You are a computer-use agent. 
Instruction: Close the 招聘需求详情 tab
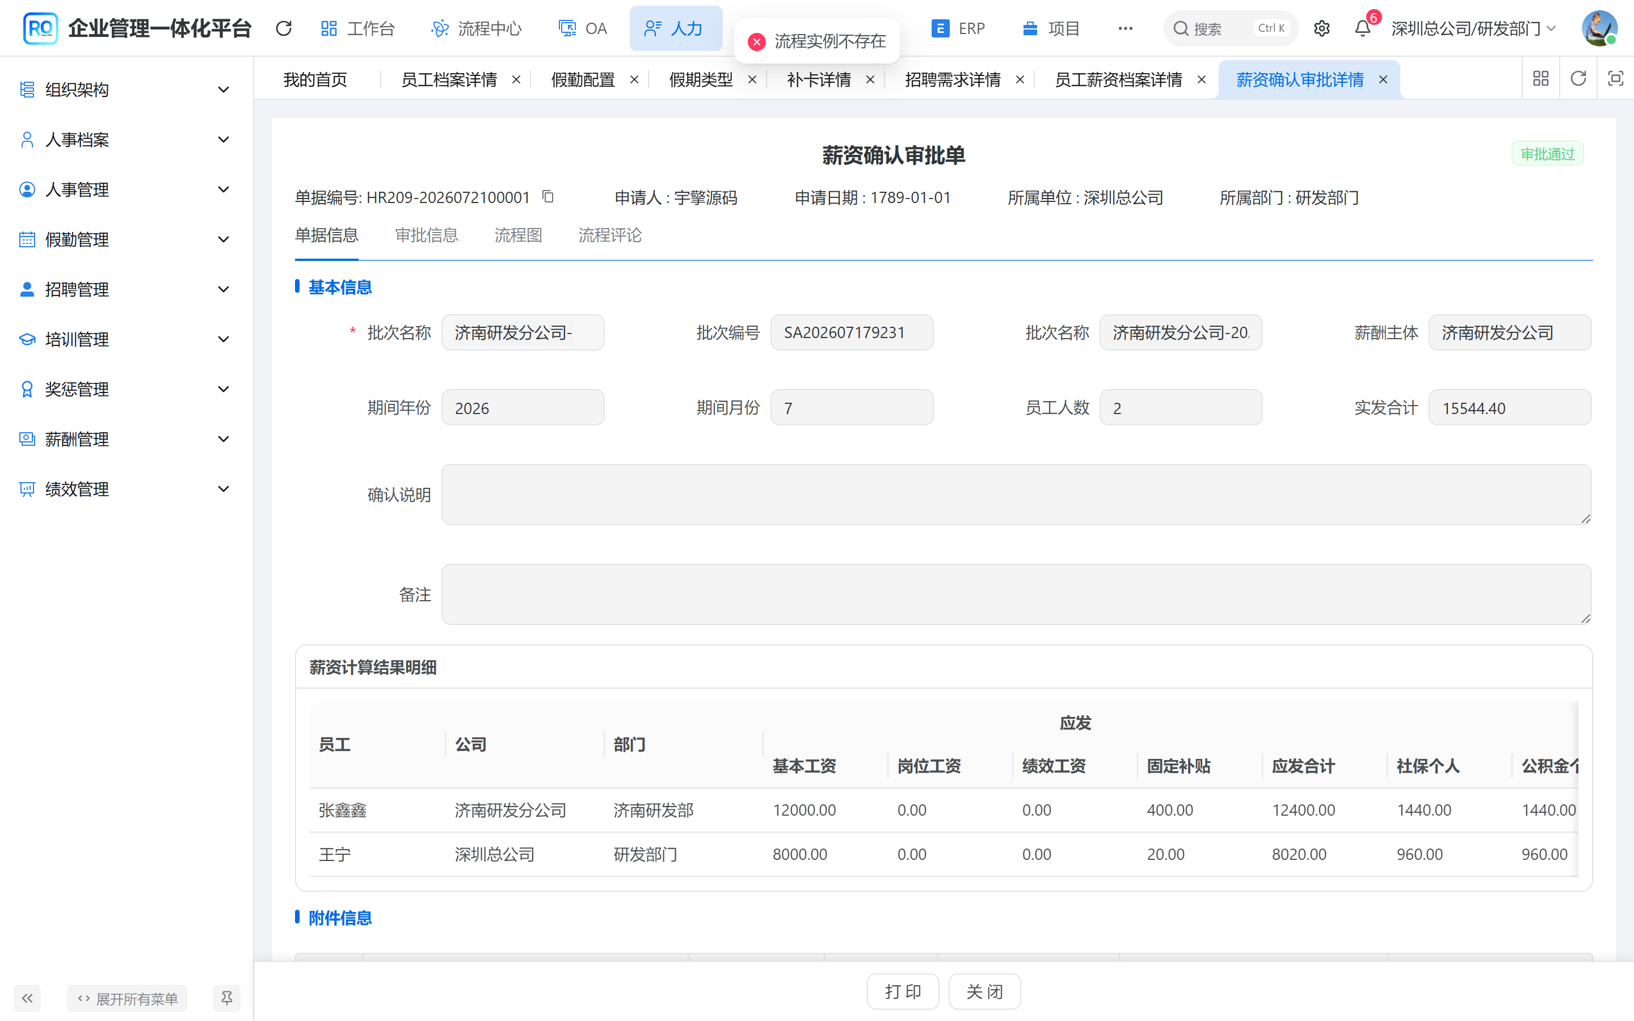[1020, 79]
